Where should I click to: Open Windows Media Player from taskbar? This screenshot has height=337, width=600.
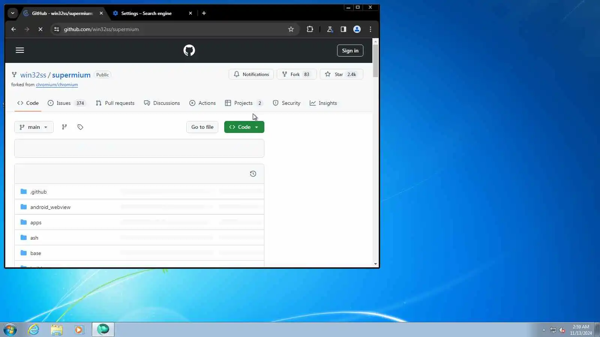coord(79,330)
